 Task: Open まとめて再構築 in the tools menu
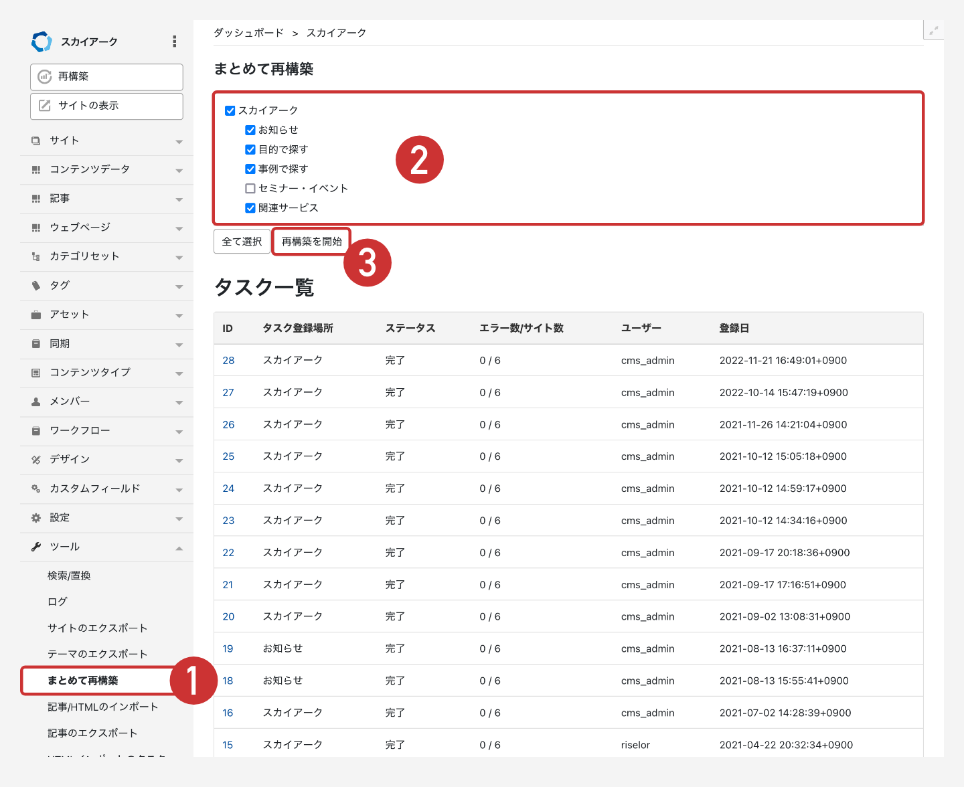pos(83,681)
